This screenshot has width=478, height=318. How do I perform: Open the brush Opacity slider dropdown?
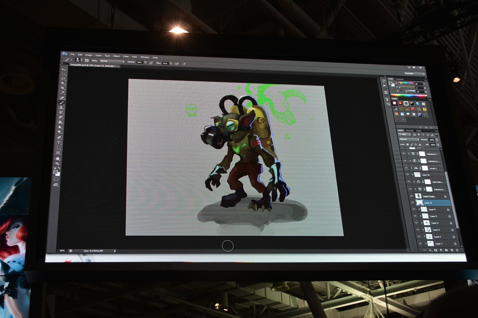(x=145, y=62)
